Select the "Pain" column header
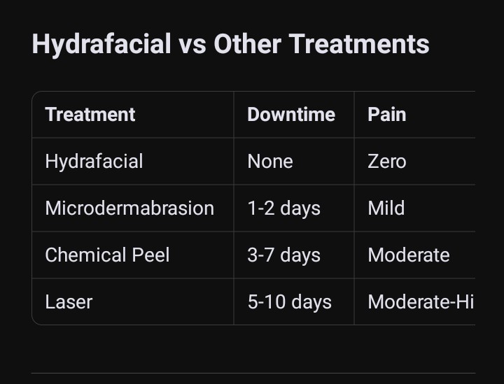 pos(387,115)
